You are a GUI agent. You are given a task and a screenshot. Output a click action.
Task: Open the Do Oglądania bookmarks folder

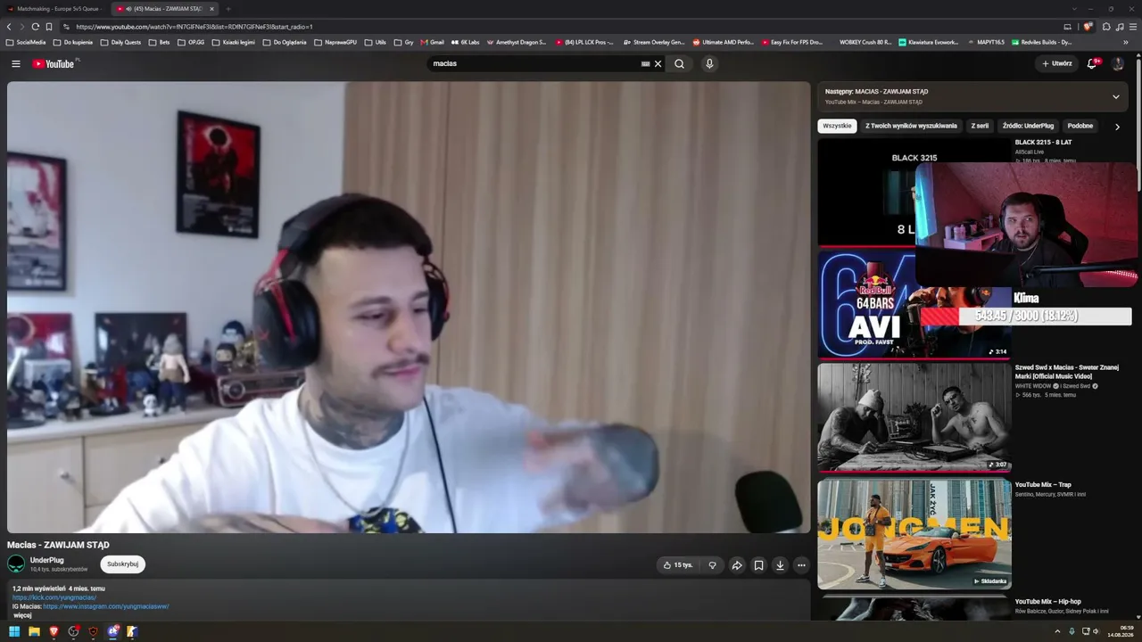(x=285, y=42)
